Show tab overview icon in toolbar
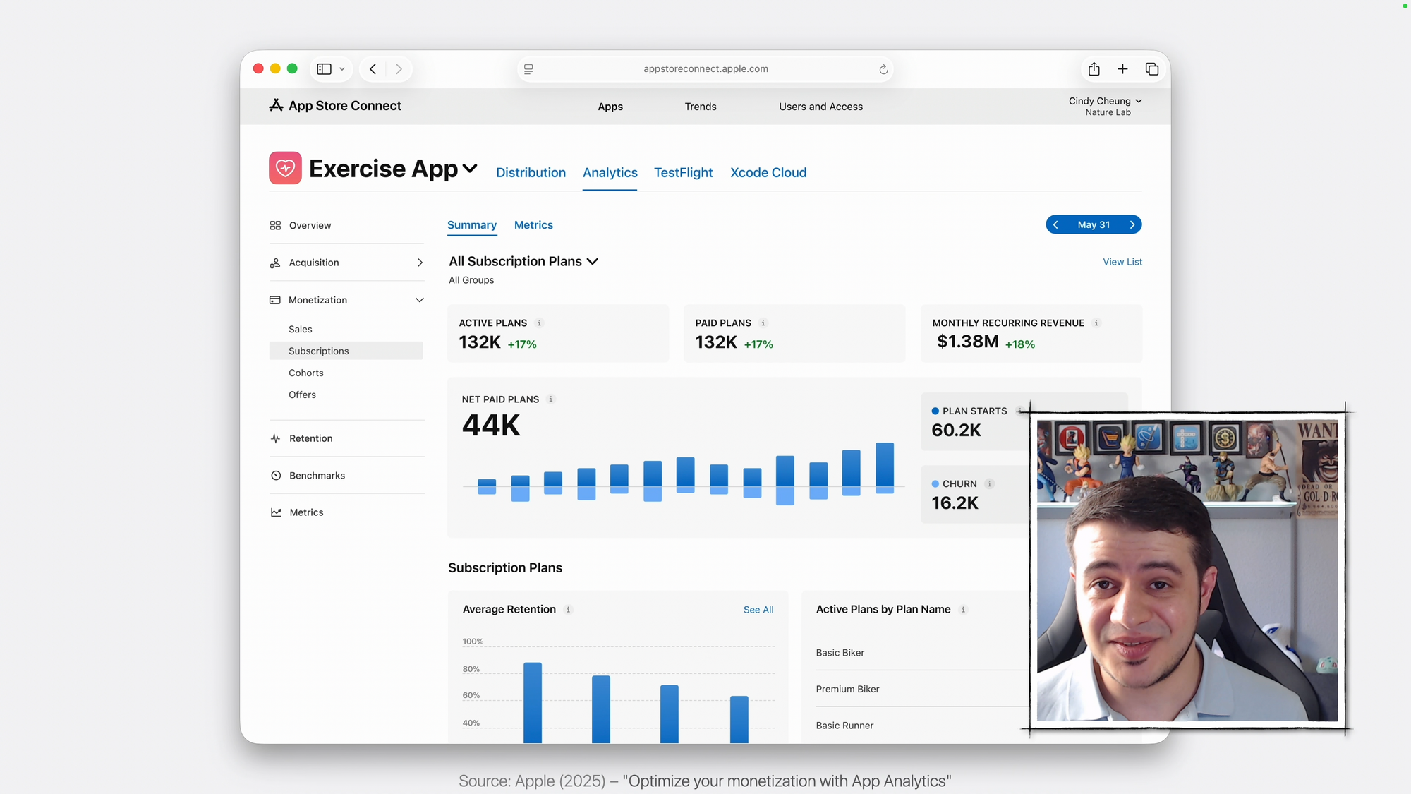The height and width of the screenshot is (794, 1411). [1152, 68]
